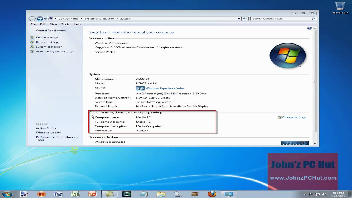Image resolution: width=352 pixels, height=198 pixels.
Task: Click the search magnifier in Control Panel box
Action: [x=313, y=19]
